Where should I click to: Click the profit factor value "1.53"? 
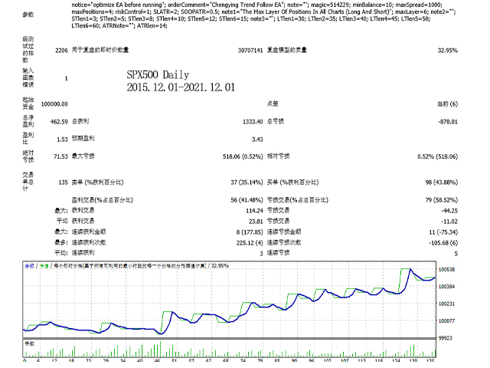click(62, 140)
